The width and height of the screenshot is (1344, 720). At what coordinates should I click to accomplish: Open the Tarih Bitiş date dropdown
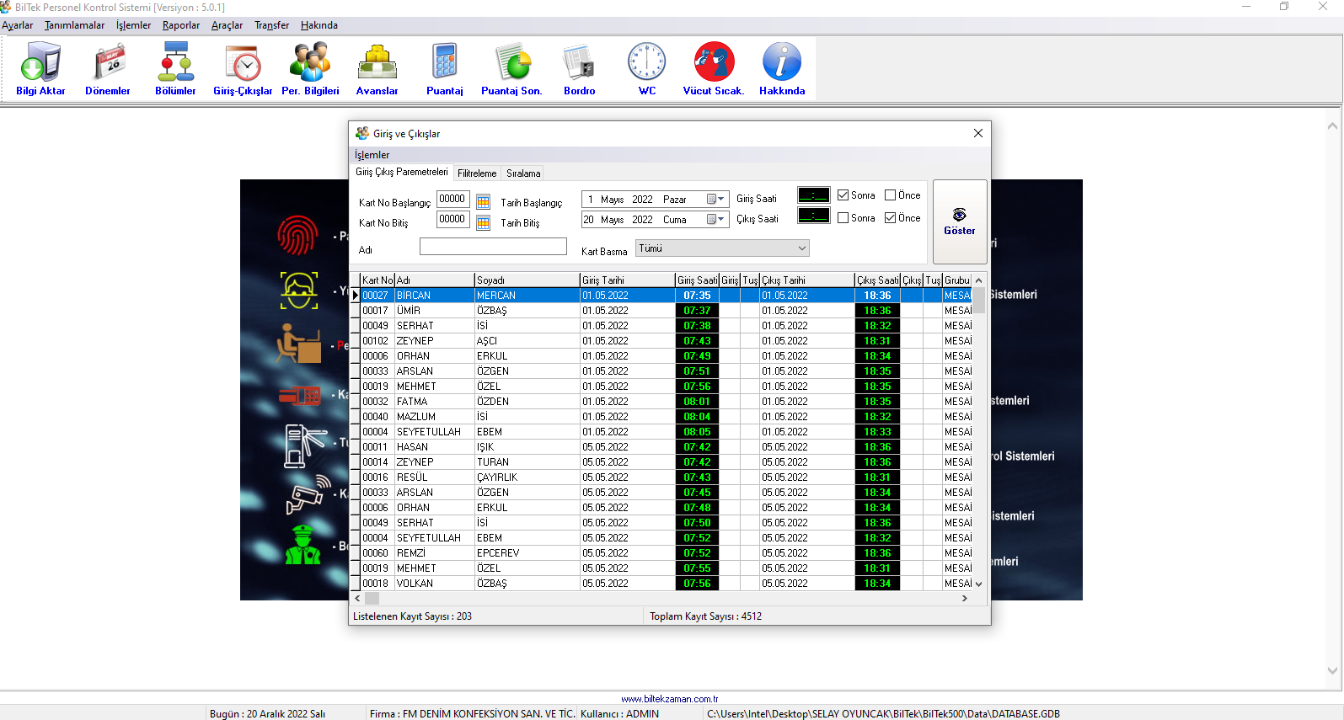click(x=715, y=220)
